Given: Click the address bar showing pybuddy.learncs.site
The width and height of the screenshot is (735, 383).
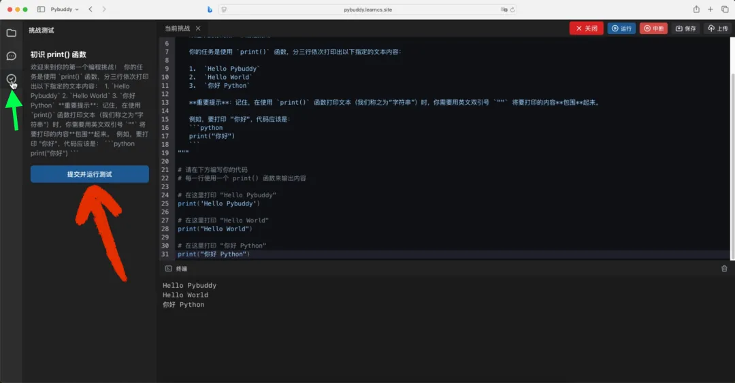Looking at the screenshot, I should tap(368, 10).
